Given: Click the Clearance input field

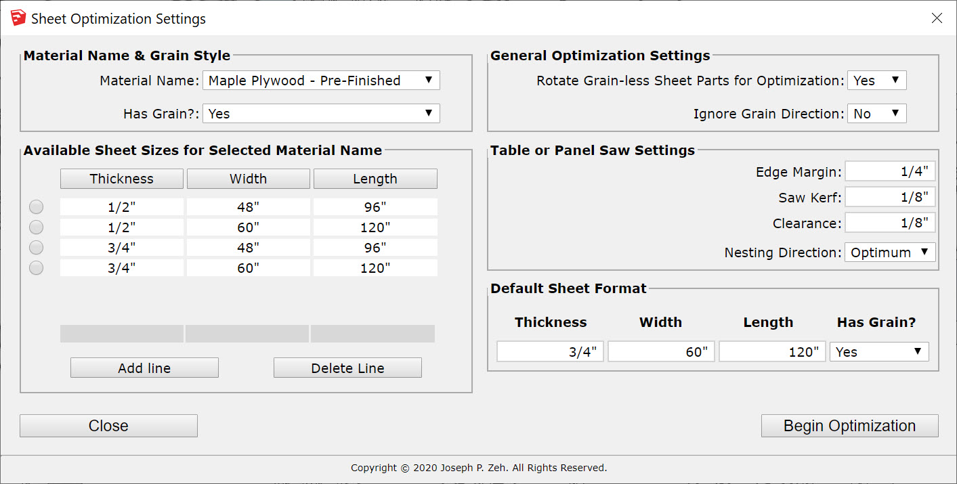Looking at the screenshot, I should point(890,222).
